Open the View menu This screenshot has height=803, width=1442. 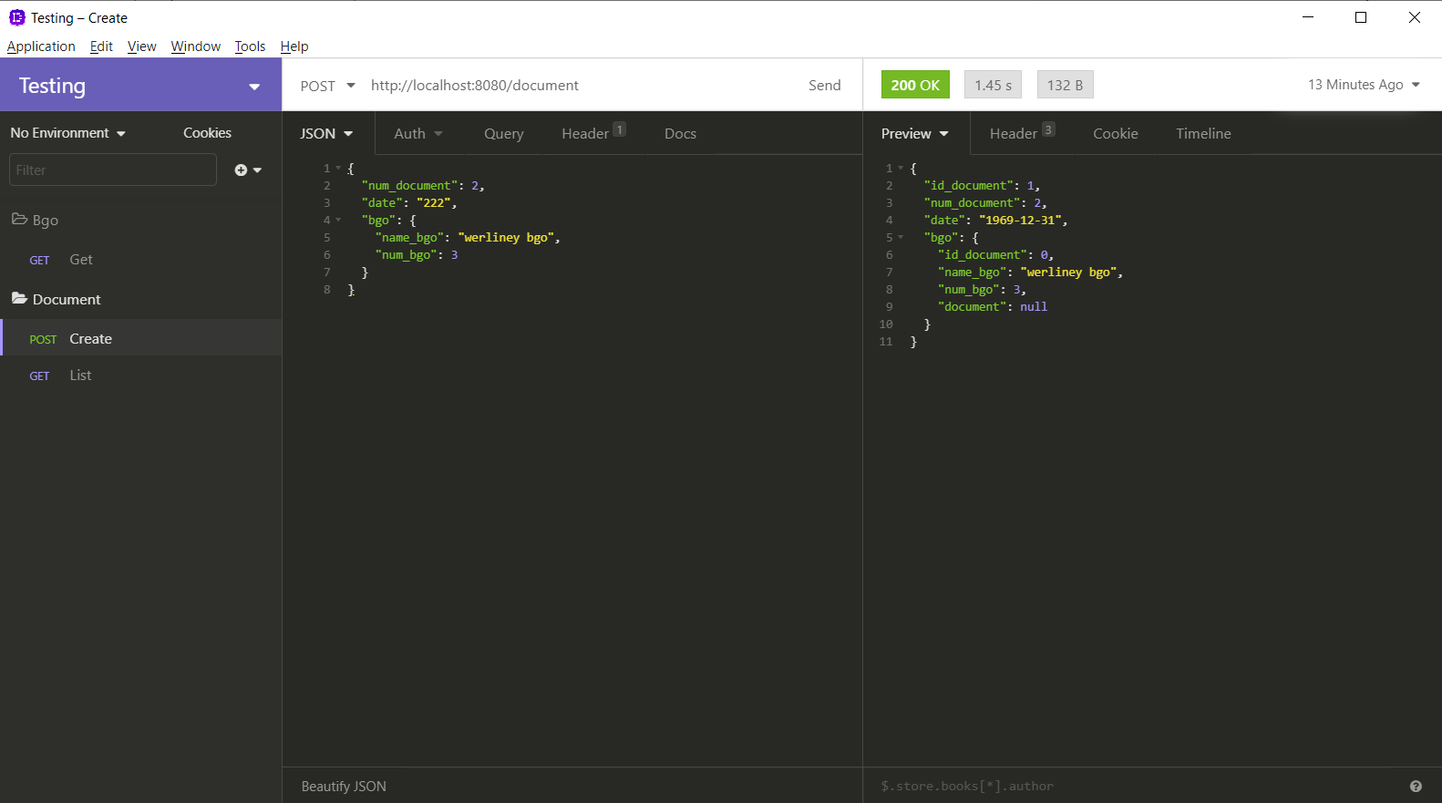pyautogui.click(x=141, y=46)
